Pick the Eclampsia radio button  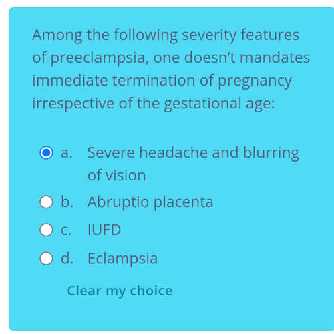(46, 259)
